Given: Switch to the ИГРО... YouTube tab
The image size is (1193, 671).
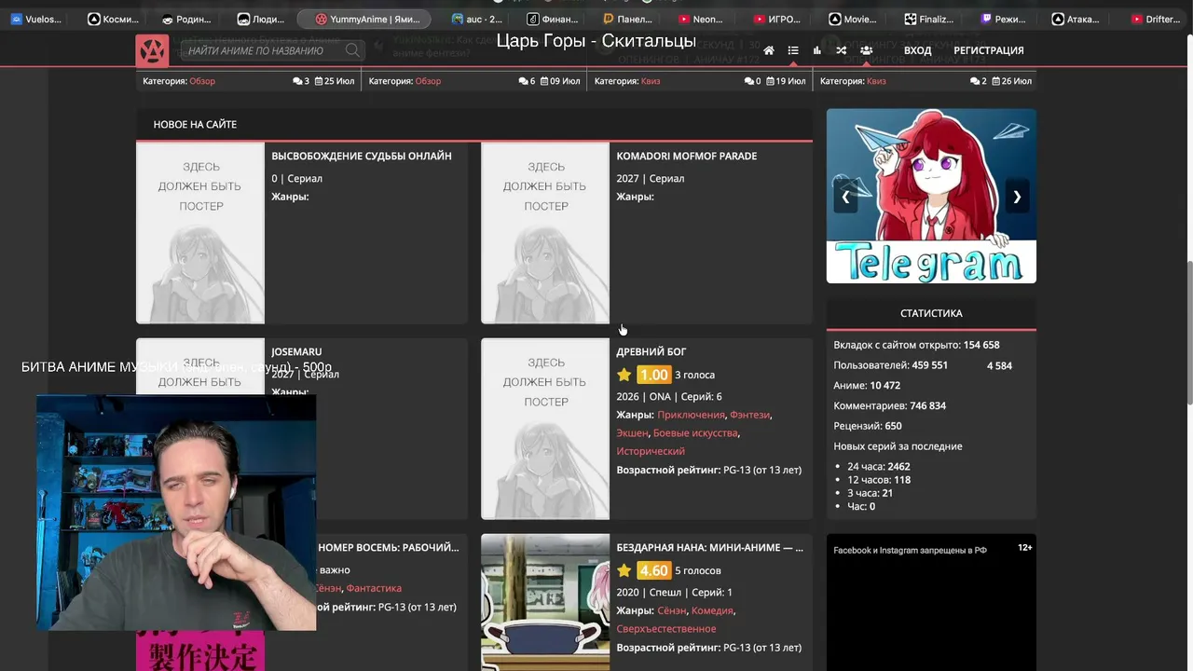Looking at the screenshot, I should pyautogui.click(x=777, y=19).
